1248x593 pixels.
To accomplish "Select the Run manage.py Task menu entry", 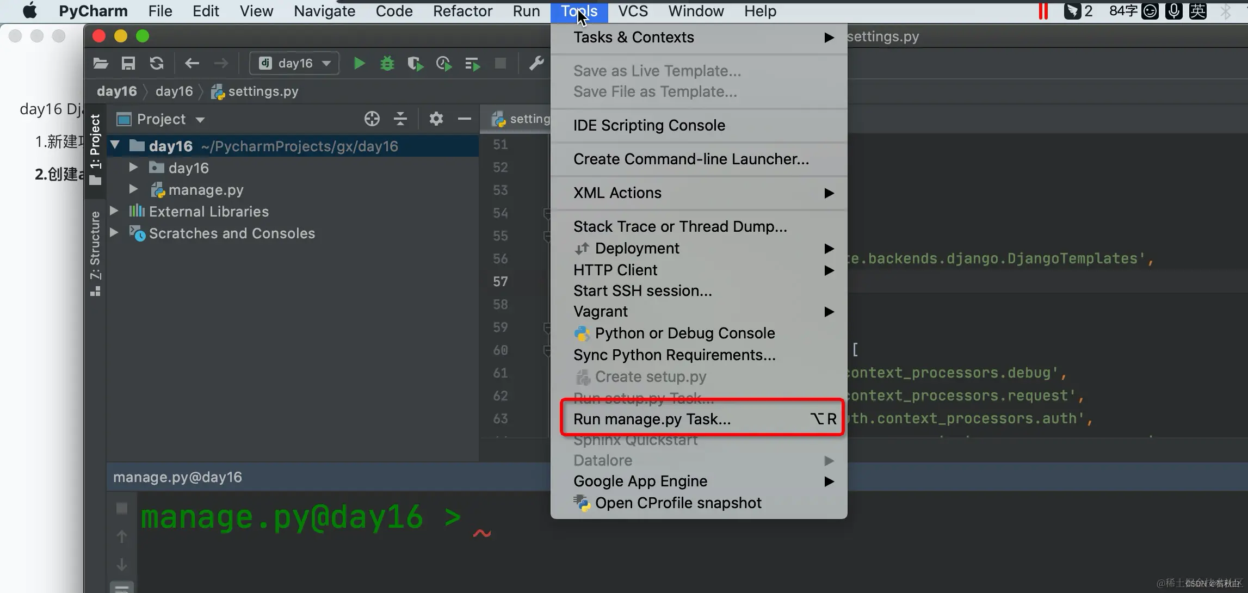I will [652, 419].
